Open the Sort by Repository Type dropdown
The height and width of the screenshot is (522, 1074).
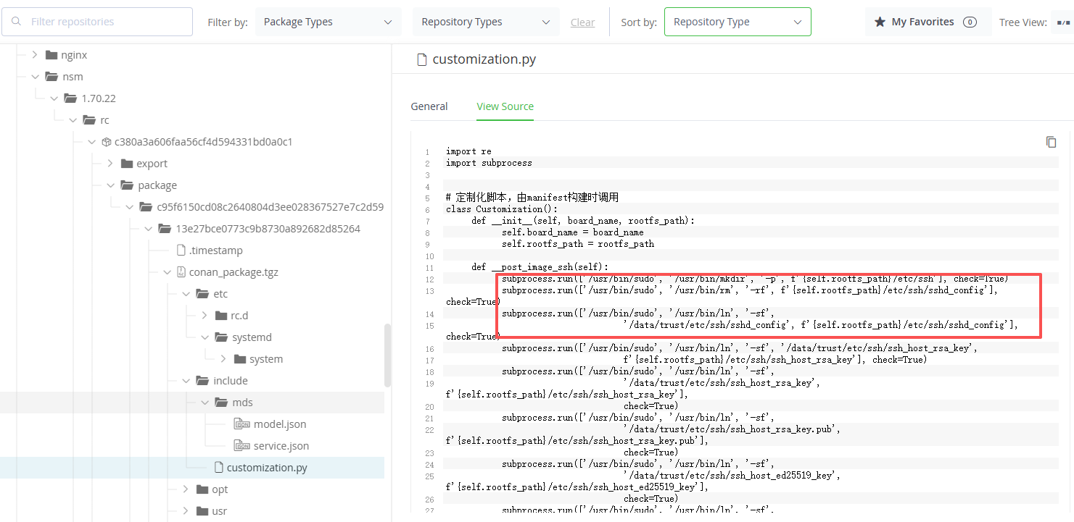click(x=737, y=22)
